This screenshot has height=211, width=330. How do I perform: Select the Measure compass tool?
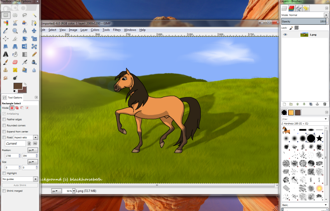tap(25, 31)
